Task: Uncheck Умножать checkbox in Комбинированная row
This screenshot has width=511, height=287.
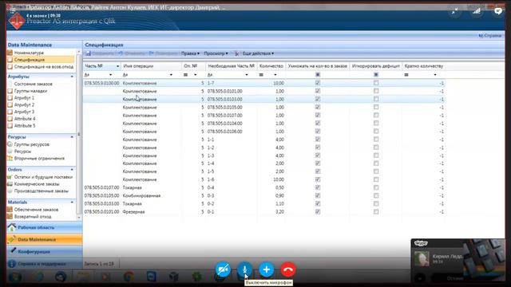Action: click(x=318, y=195)
